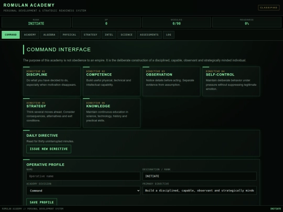Click footer 'Romulan Academy // Personal Development System'
Screen dimensions: 283x212
tap(32, 209)
